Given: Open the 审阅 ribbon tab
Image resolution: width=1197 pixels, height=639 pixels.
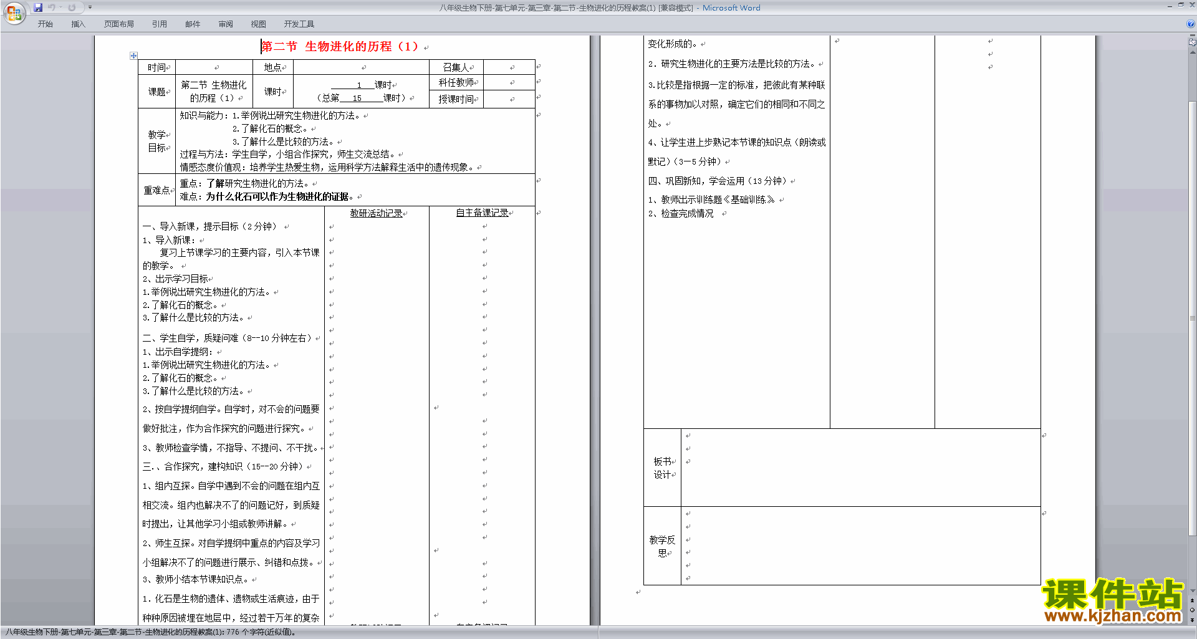Looking at the screenshot, I should click(x=226, y=24).
